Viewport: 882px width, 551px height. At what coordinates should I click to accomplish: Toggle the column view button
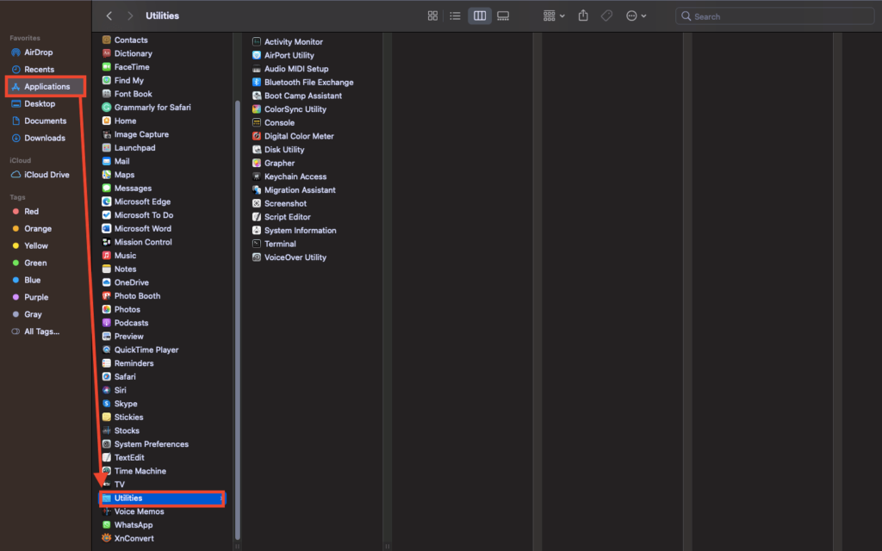point(480,16)
